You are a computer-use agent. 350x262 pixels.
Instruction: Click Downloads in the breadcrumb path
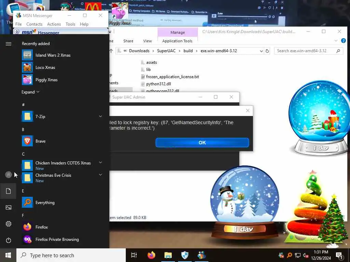click(x=139, y=51)
